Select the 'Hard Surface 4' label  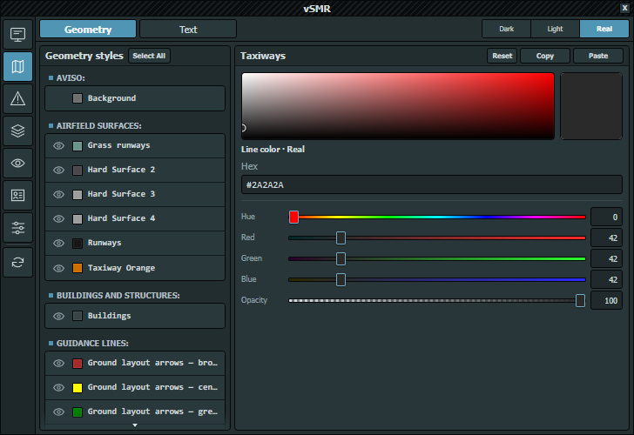coord(121,218)
